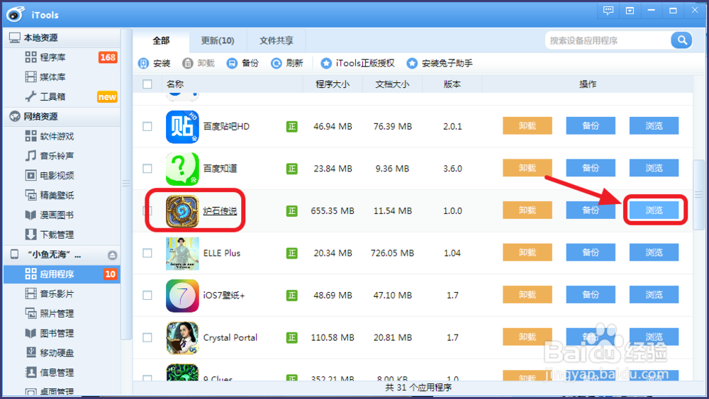Open 音乐铃声 ringtones section
The image size is (709, 399).
62,156
